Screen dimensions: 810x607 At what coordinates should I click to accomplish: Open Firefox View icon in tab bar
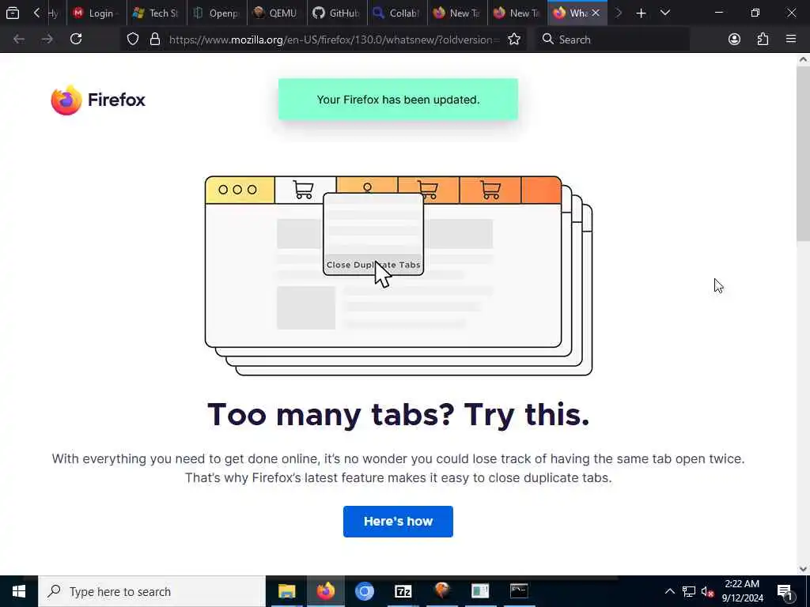[x=13, y=13]
